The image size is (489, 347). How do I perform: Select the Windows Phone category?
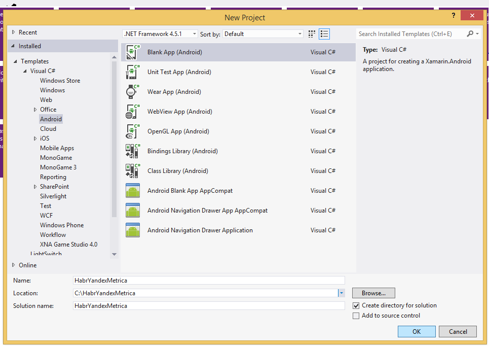(62, 225)
